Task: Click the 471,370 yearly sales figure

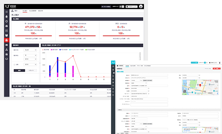Action: pos(30,27)
